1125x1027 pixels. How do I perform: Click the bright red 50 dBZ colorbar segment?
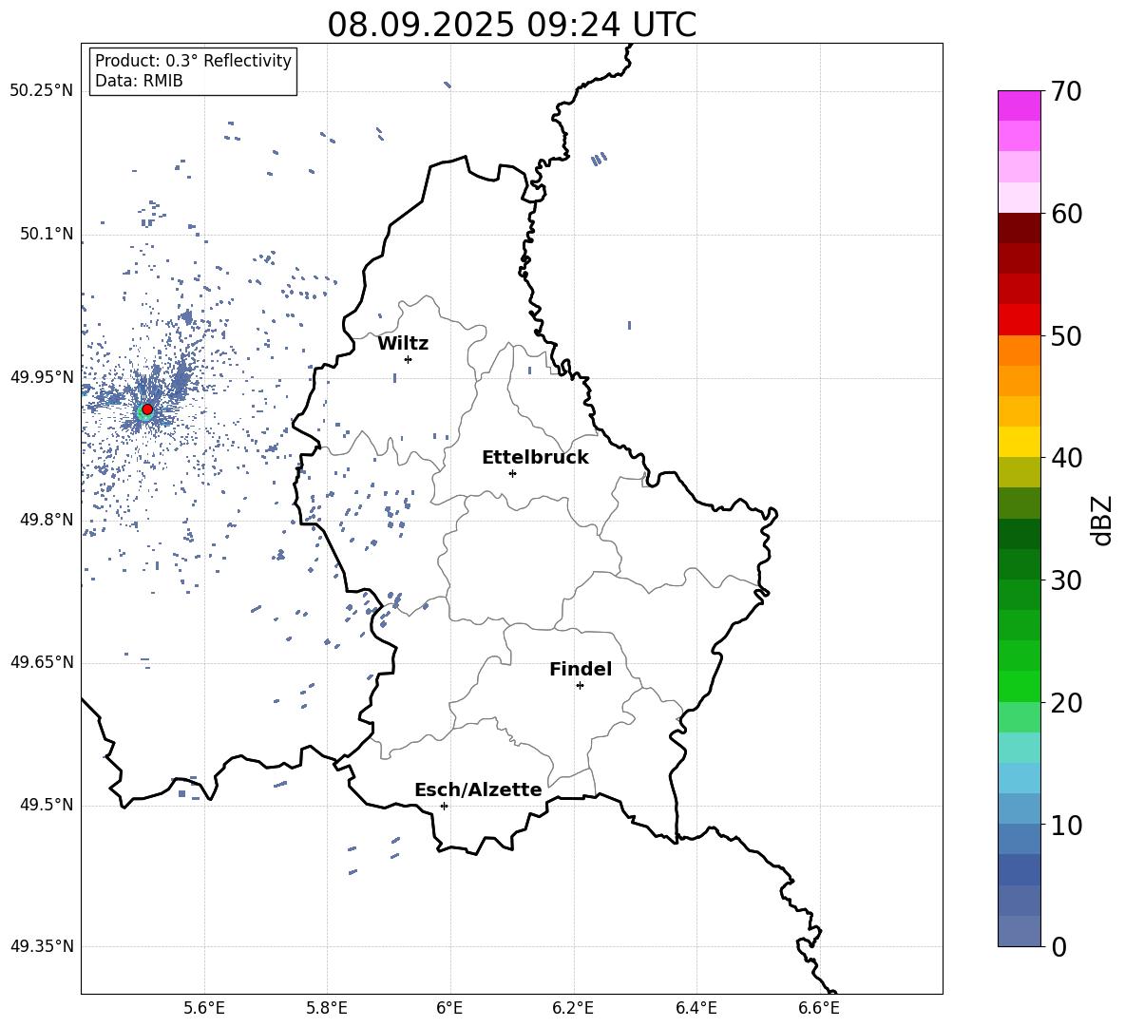click(1019, 320)
